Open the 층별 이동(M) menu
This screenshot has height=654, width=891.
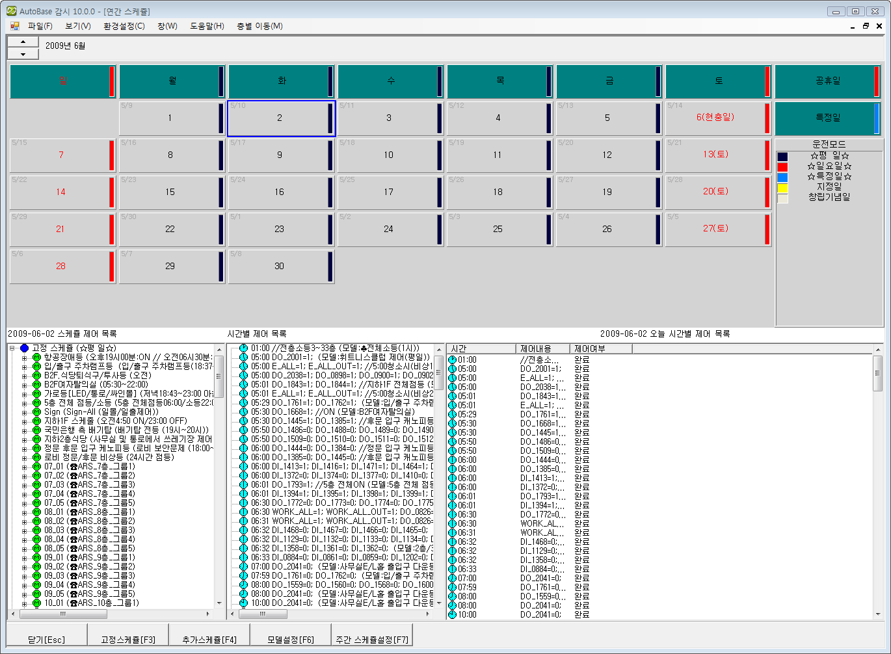tap(259, 26)
